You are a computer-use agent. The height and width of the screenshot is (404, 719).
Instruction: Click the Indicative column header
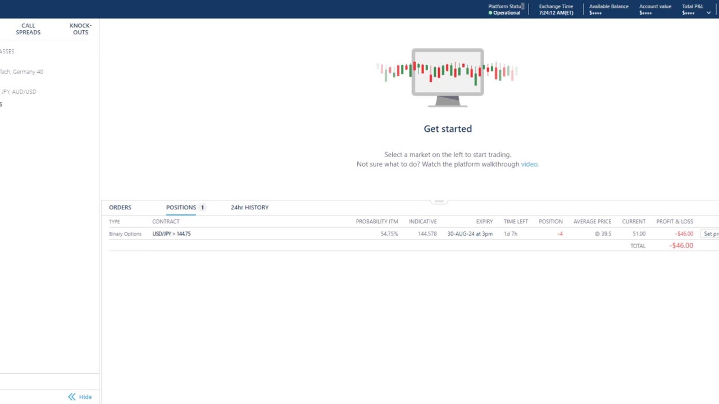pos(422,222)
